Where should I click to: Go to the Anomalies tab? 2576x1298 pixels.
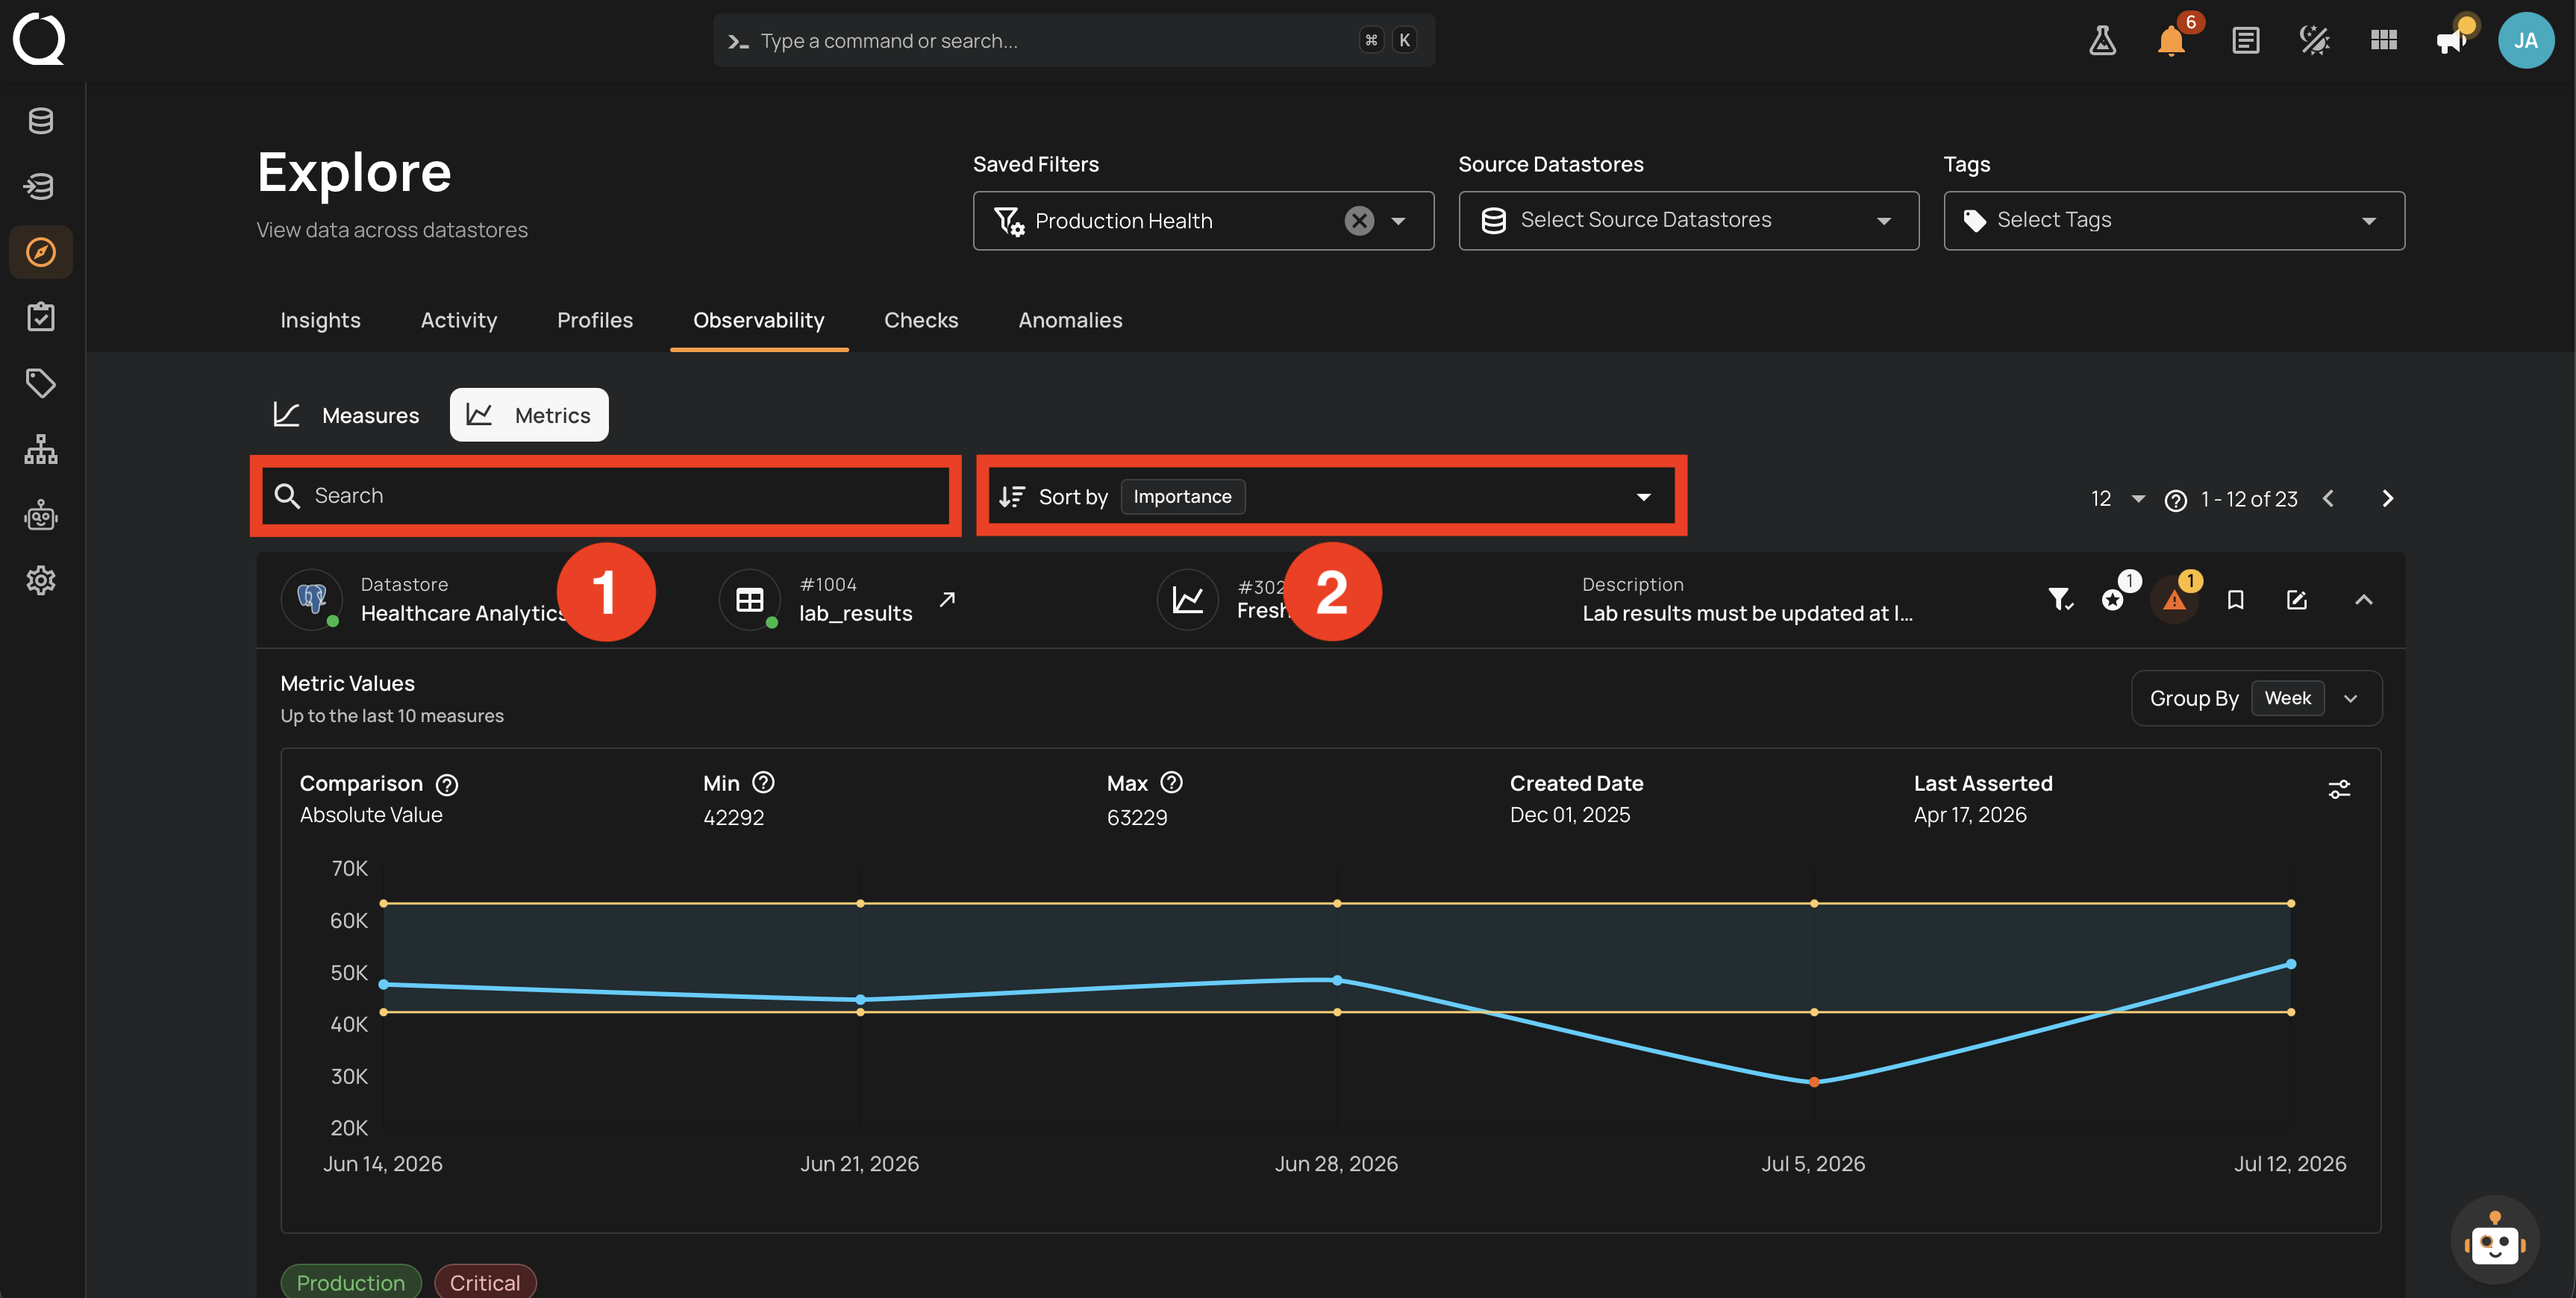click(x=1070, y=320)
